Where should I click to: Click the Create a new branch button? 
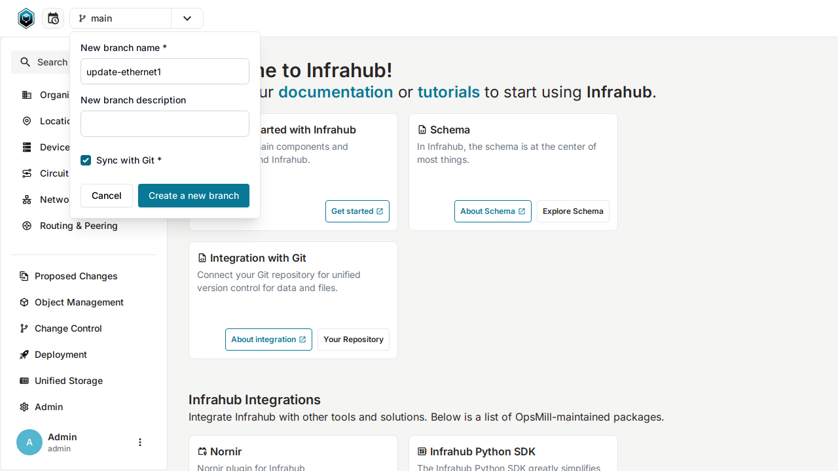point(193,195)
